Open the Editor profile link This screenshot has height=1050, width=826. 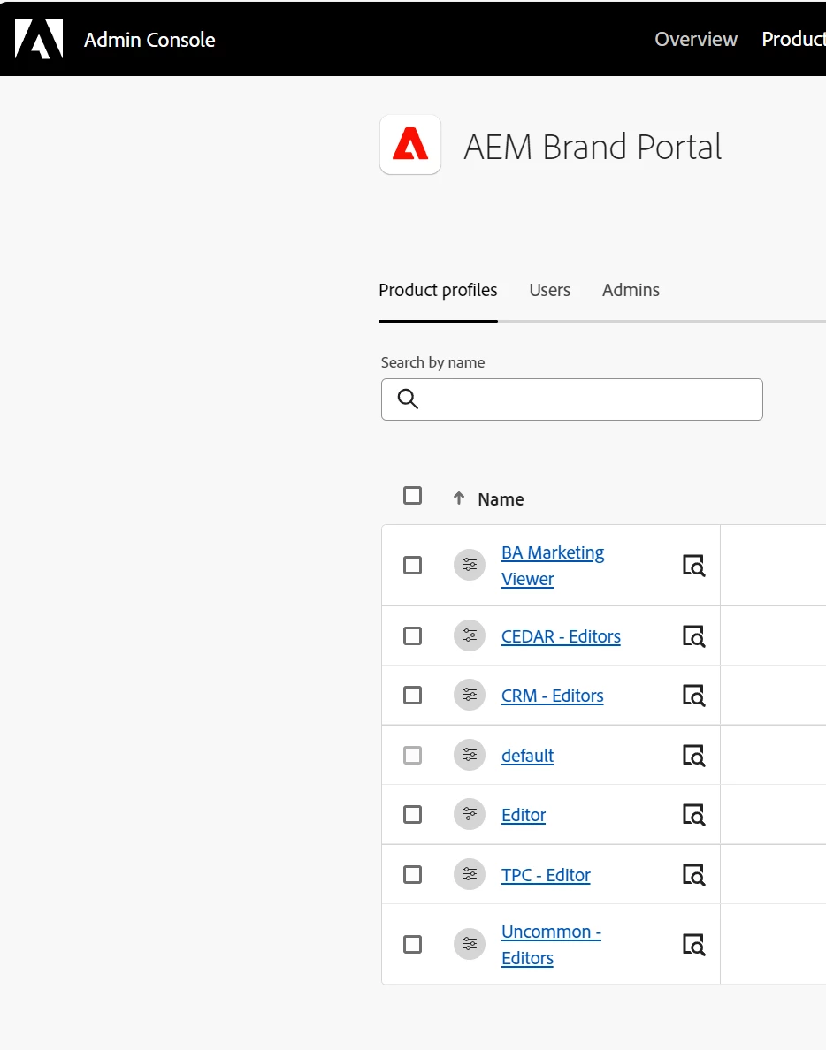coord(524,815)
